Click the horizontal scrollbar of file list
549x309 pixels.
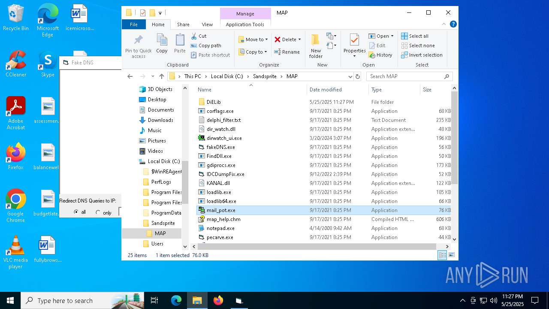(x=317, y=246)
